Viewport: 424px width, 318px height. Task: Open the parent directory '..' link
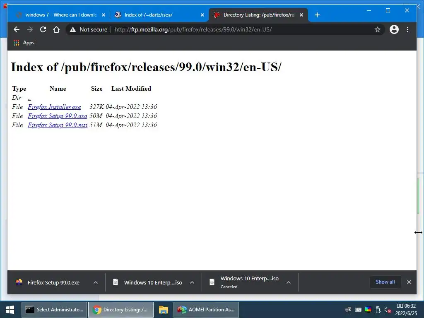pos(29,98)
